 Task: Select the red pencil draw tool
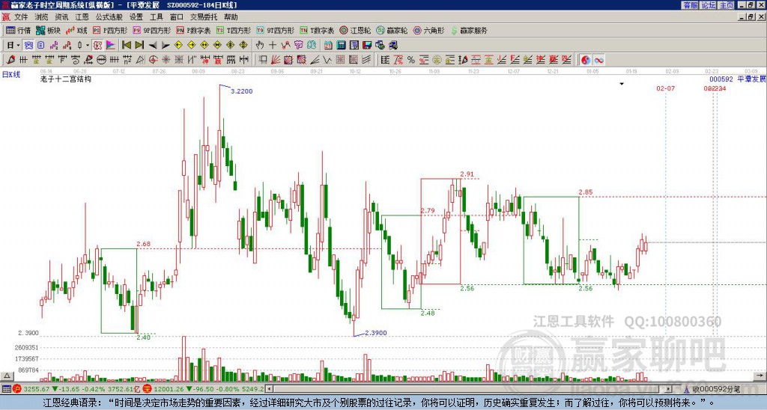tap(10, 60)
